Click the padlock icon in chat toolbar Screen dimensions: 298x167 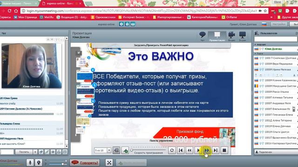click(x=59, y=152)
